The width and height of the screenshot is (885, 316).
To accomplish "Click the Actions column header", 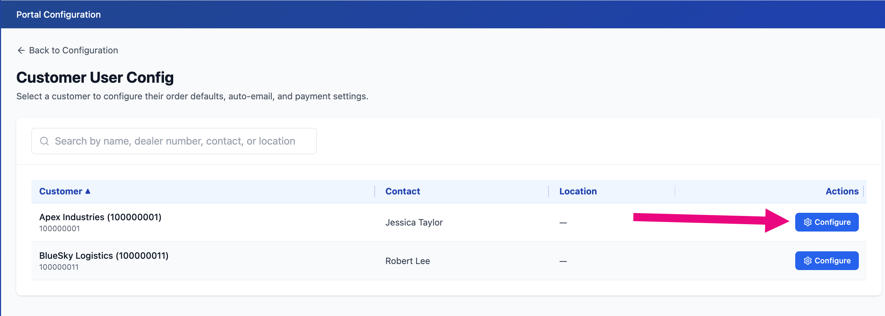I will (x=842, y=191).
